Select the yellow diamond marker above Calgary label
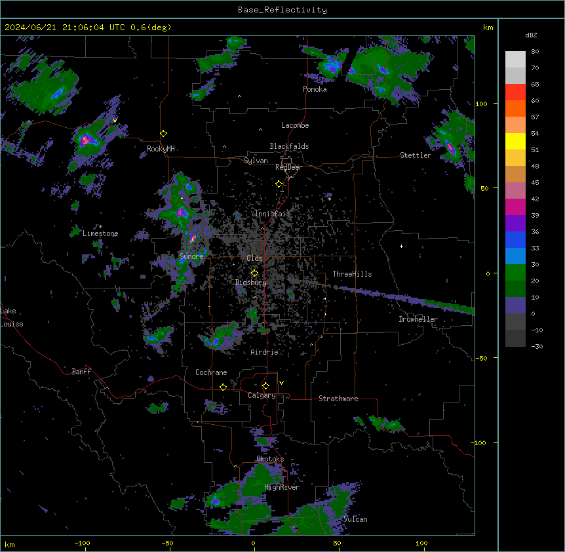 [265, 386]
